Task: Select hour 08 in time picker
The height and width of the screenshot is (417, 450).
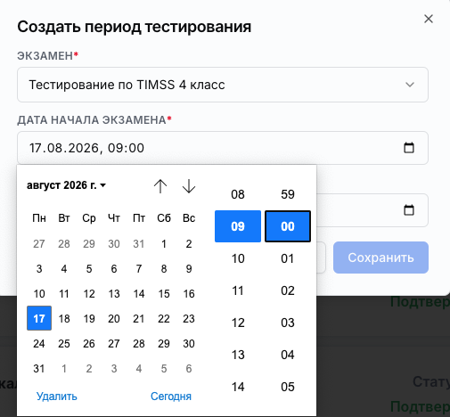Action: [238, 194]
